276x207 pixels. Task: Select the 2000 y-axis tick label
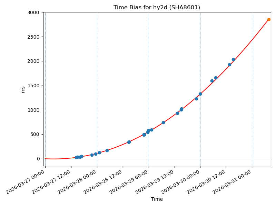click(34, 61)
